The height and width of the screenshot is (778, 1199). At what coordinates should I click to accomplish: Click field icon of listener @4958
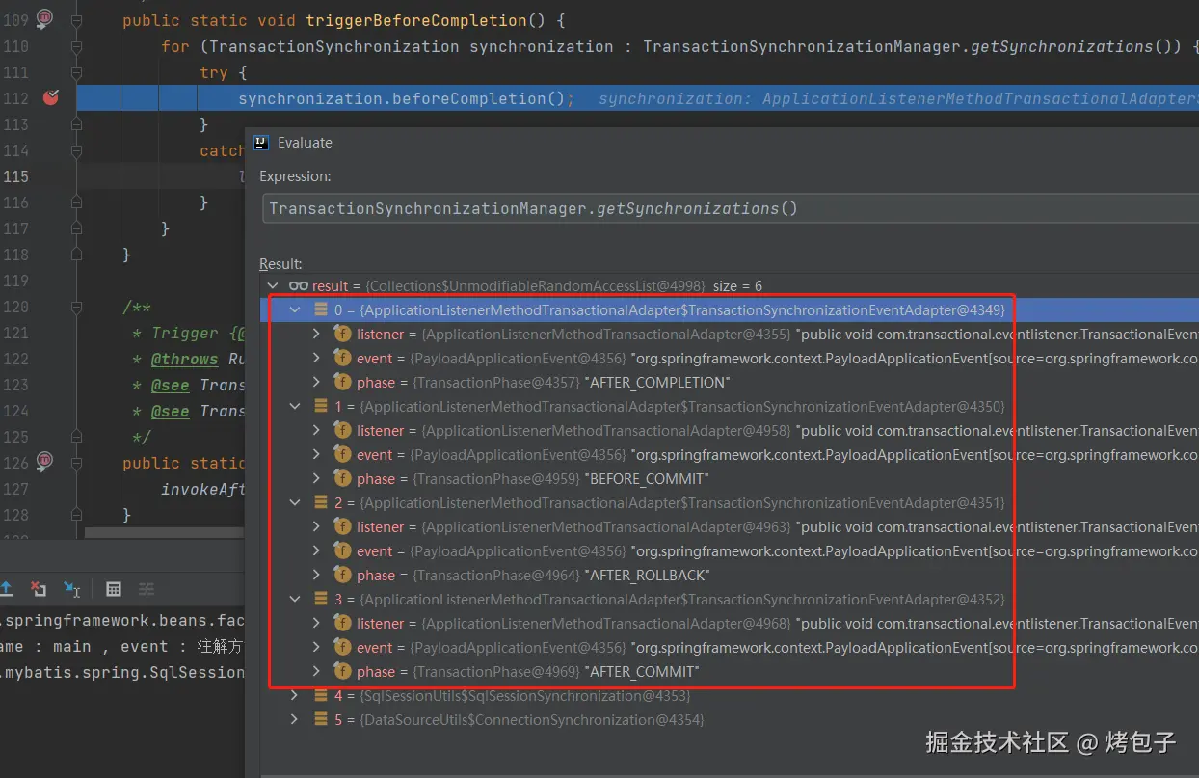tap(342, 430)
